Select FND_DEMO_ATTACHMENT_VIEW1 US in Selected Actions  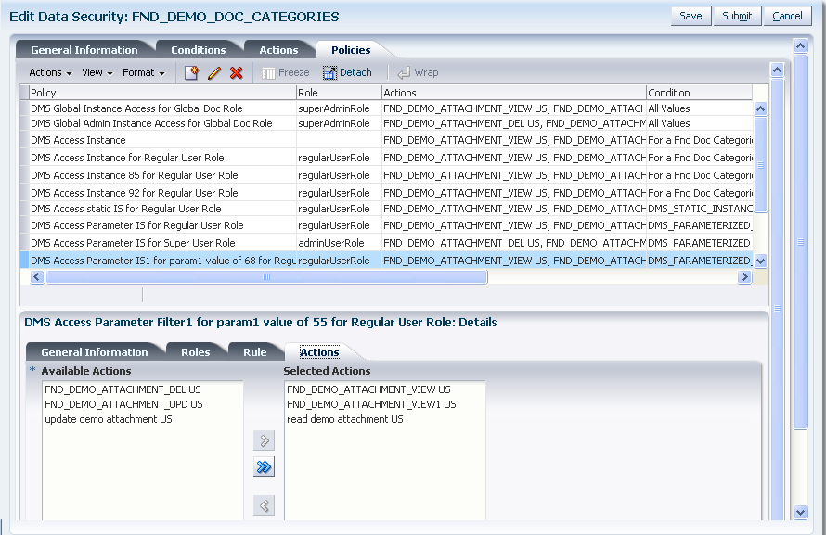[x=371, y=404]
